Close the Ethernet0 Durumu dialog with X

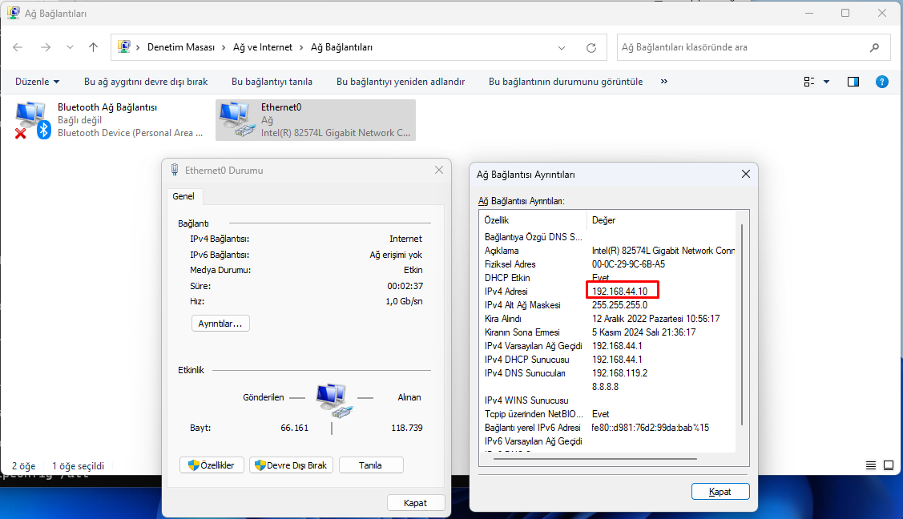439,170
